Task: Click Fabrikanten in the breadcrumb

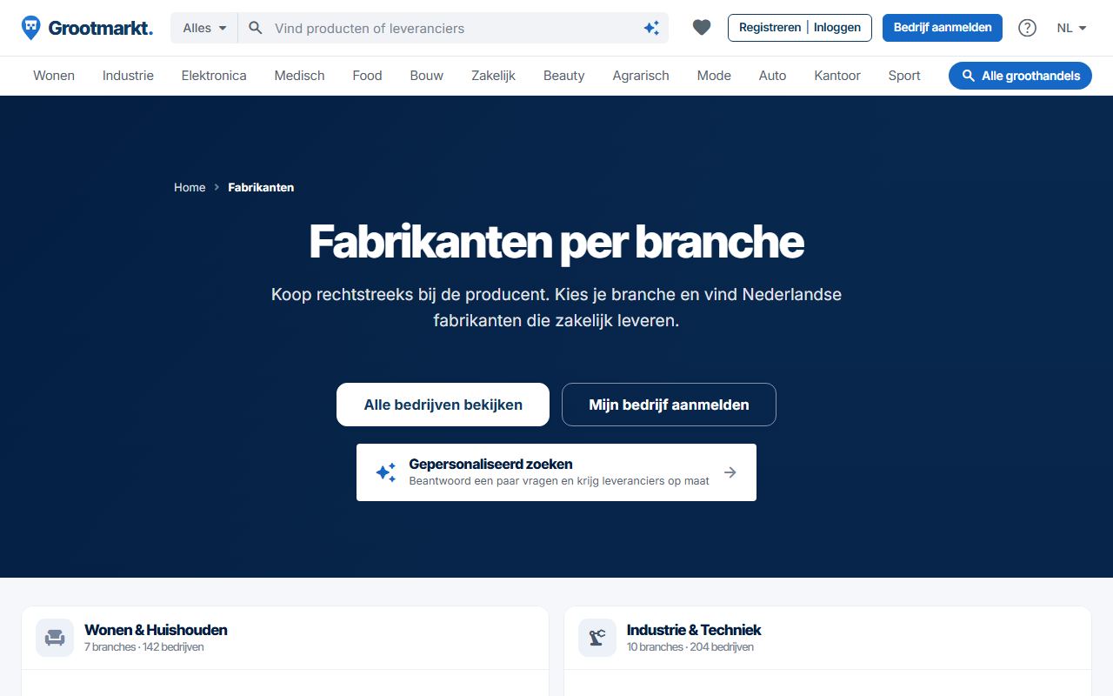Action: [261, 187]
